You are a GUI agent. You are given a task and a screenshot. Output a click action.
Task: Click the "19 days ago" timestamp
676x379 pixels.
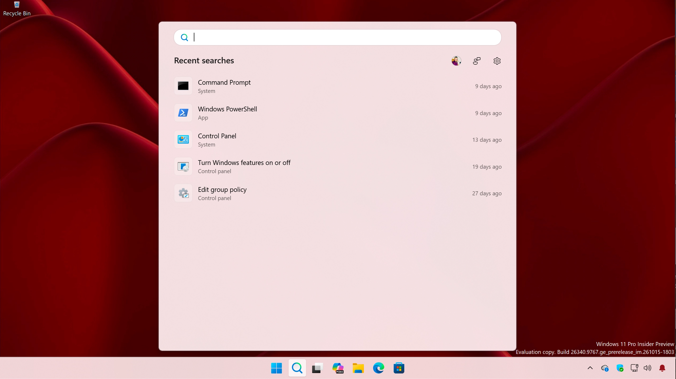[x=487, y=167]
